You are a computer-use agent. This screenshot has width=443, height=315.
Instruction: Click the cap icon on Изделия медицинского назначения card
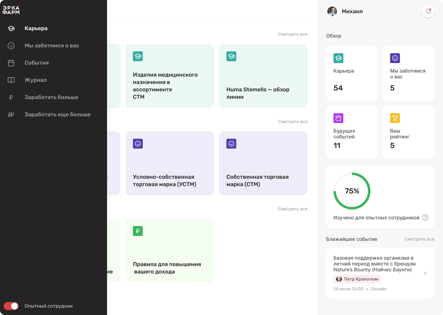(x=138, y=56)
